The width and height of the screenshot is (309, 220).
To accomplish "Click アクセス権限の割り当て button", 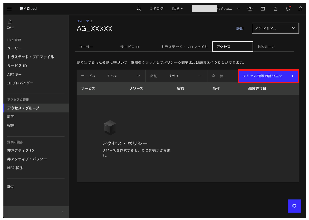I will (268, 76).
